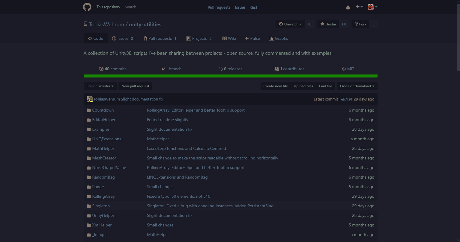
Task: Open 'Fixed a typo: 50 elements' commit message
Action: [178, 197]
